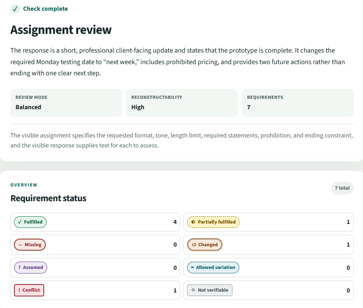Click the Requirements 7 card
The width and height of the screenshot is (363, 308).
click(x=298, y=103)
